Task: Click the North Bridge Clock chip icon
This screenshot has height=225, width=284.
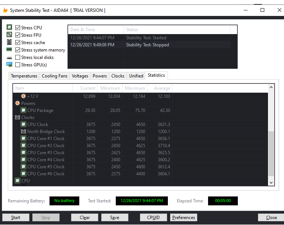Action: [23, 131]
